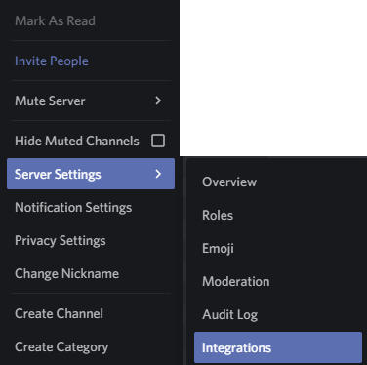Tick the Hide Muted Channels checkbox

tap(158, 141)
